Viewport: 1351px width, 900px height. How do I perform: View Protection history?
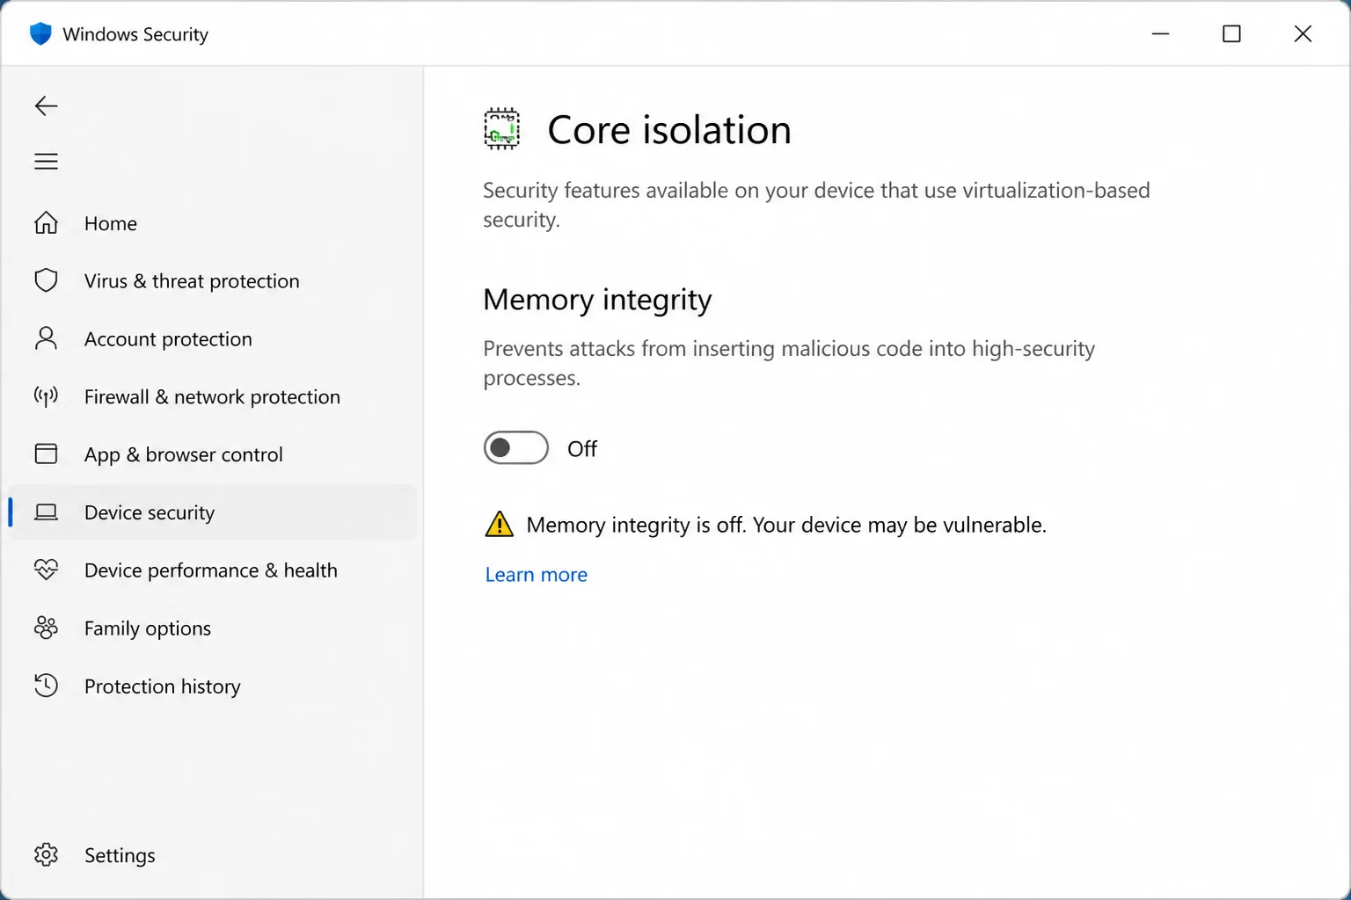212,686
